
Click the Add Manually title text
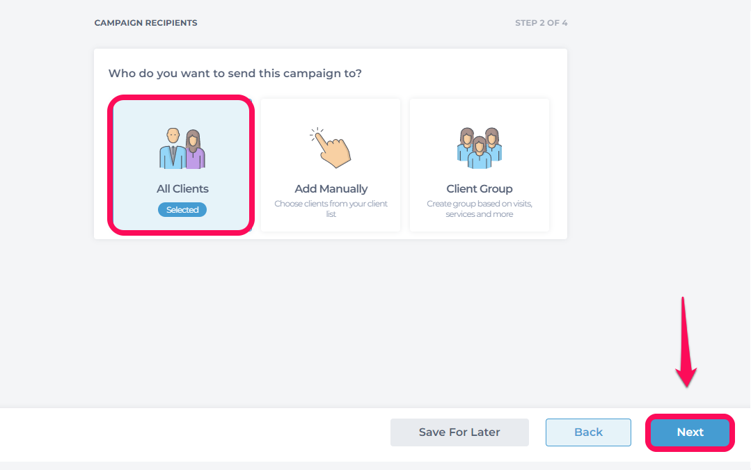click(331, 188)
